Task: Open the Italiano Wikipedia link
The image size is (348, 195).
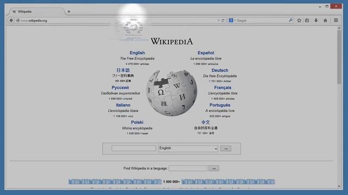Action: point(123,105)
